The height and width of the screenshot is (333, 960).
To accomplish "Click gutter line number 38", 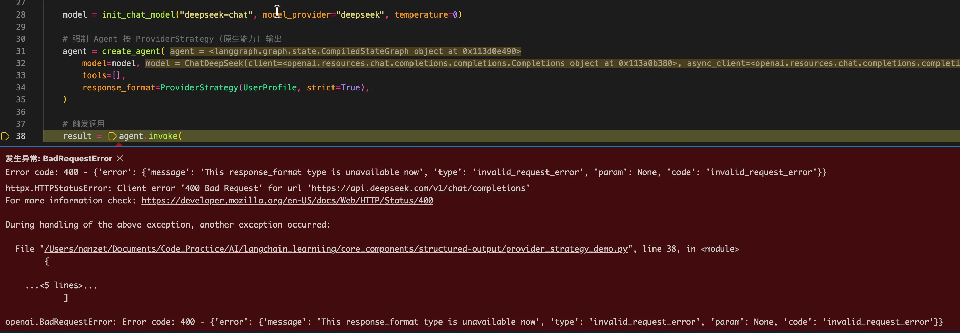I will pyautogui.click(x=21, y=136).
